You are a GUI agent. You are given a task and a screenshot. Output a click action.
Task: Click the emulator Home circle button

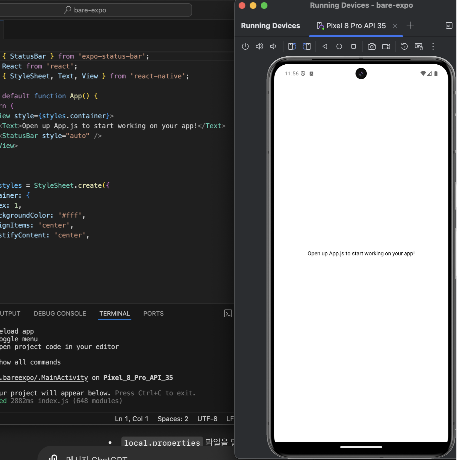pyautogui.click(x=339, y=46)
